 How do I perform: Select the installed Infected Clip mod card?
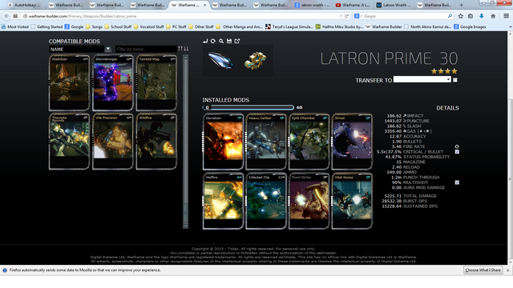point(266,201)
